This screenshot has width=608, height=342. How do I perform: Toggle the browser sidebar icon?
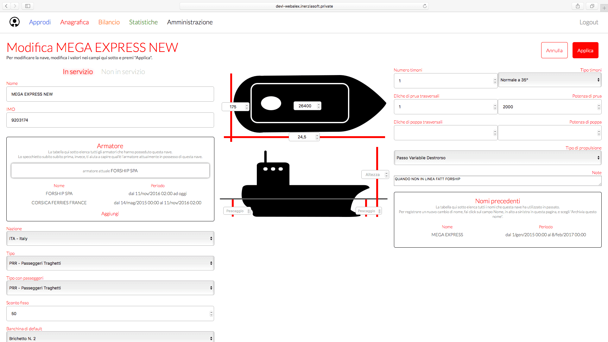(x=28, y=6)
